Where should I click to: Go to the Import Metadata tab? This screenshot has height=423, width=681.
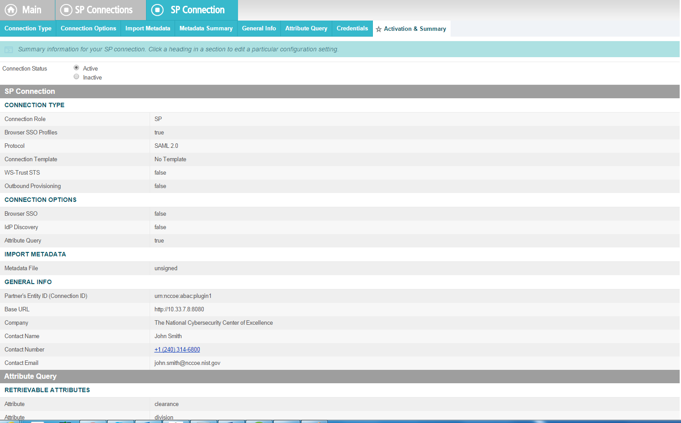tap(147, 29)
